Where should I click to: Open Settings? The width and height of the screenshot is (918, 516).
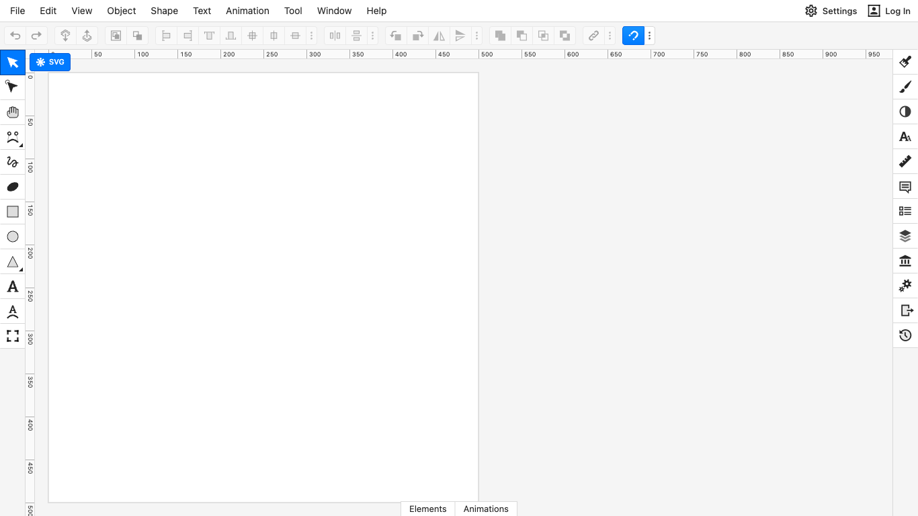pos(831,11)
